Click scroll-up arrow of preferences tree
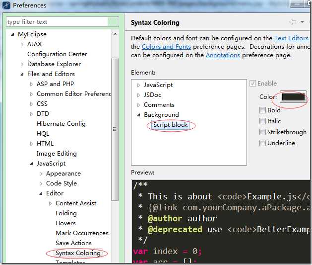 [x=115, y=34]
